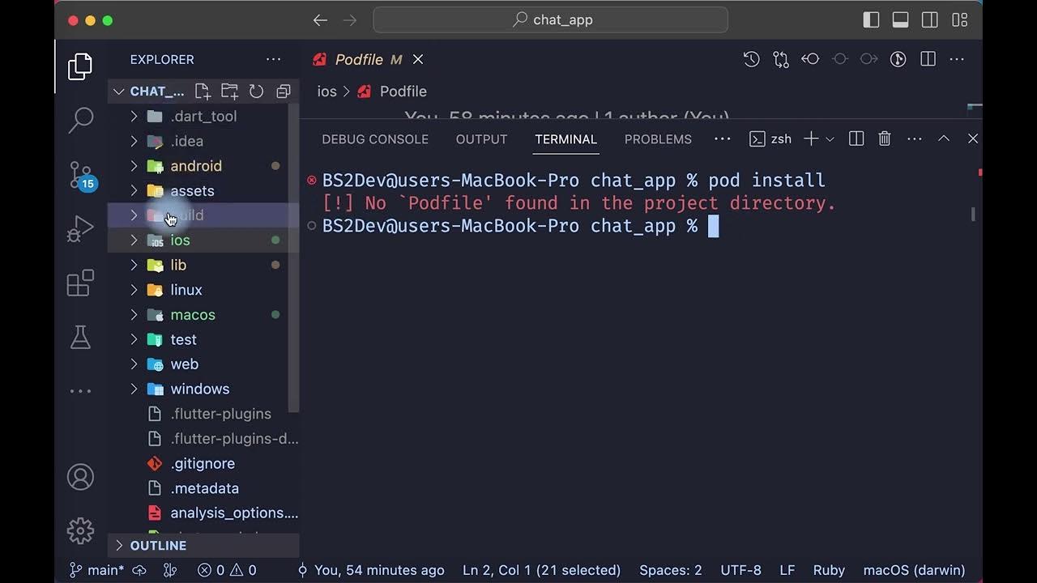The width and height of the screenshot is (1037, 583).
Task: Open Explorer views and more actions menu
Action: point(274,60)
